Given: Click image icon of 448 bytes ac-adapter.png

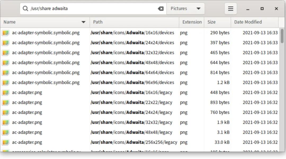Looking at the screenshot, I should pyautogui.click(x=6, y=93).
